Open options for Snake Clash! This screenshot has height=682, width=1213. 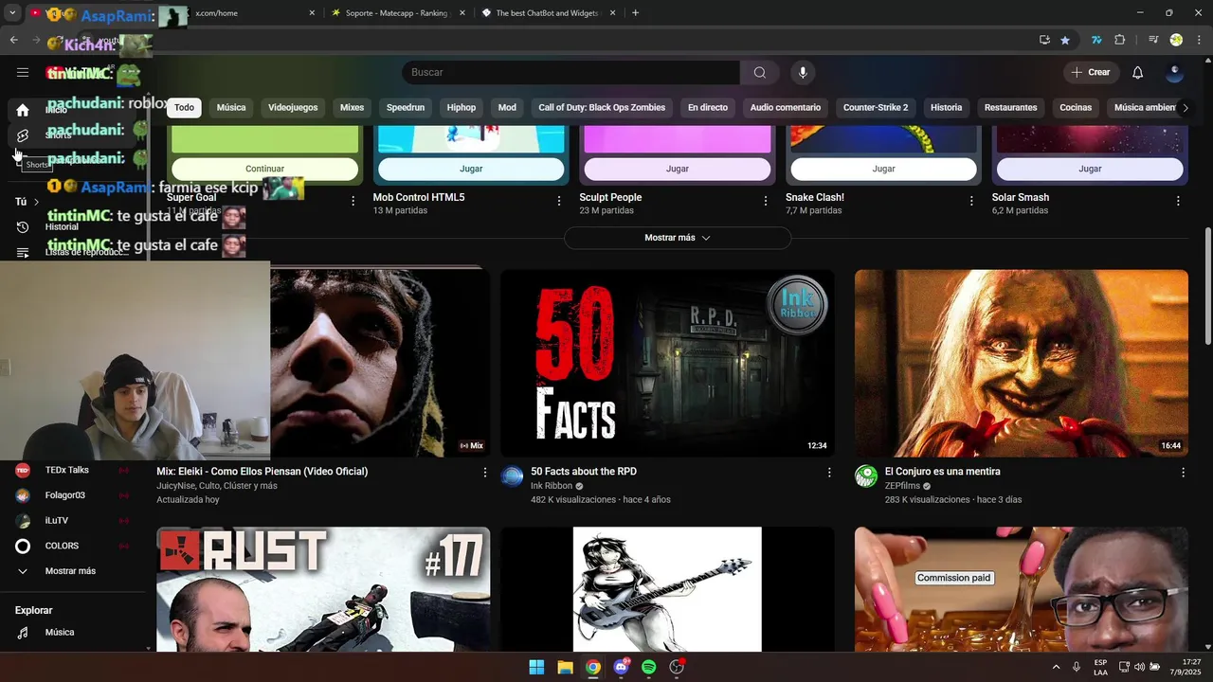(x=971, y=201)
